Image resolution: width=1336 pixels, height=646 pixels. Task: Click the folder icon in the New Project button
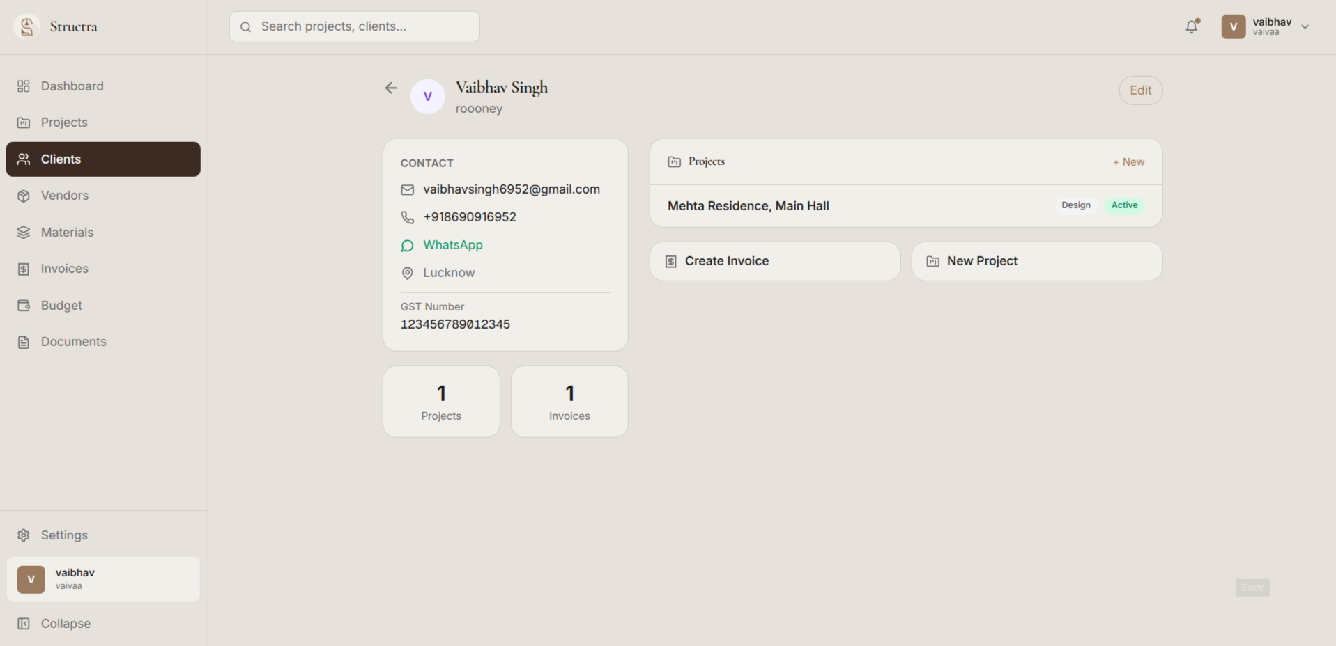click(x=933, y=261)
